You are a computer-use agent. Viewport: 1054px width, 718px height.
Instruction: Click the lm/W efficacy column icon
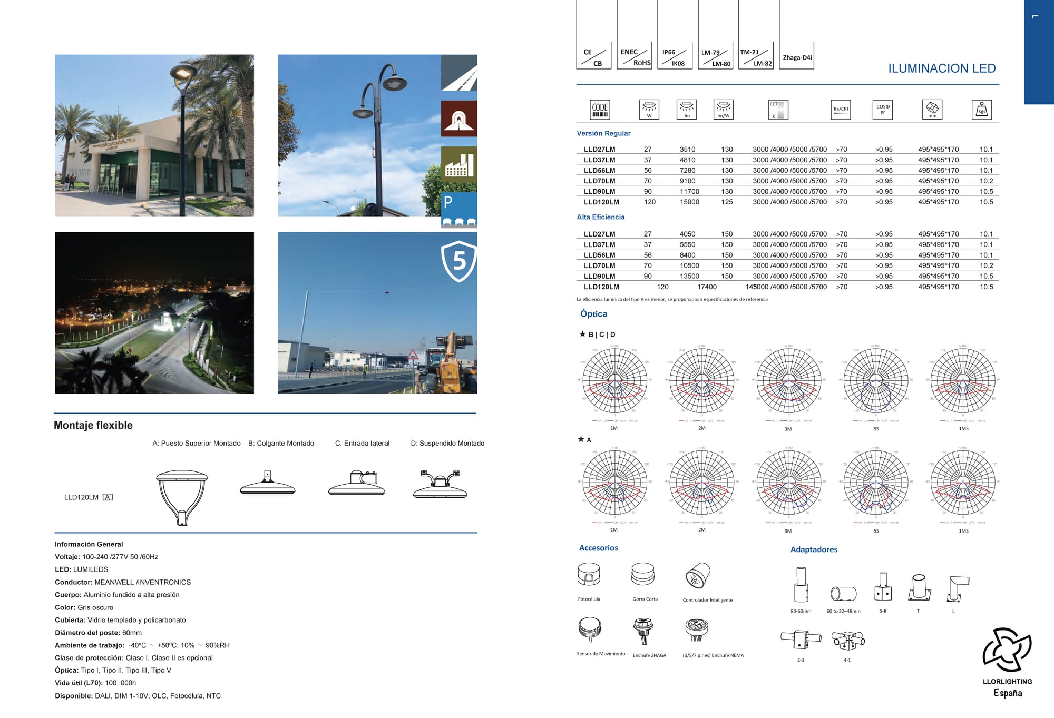coord(724,110)
